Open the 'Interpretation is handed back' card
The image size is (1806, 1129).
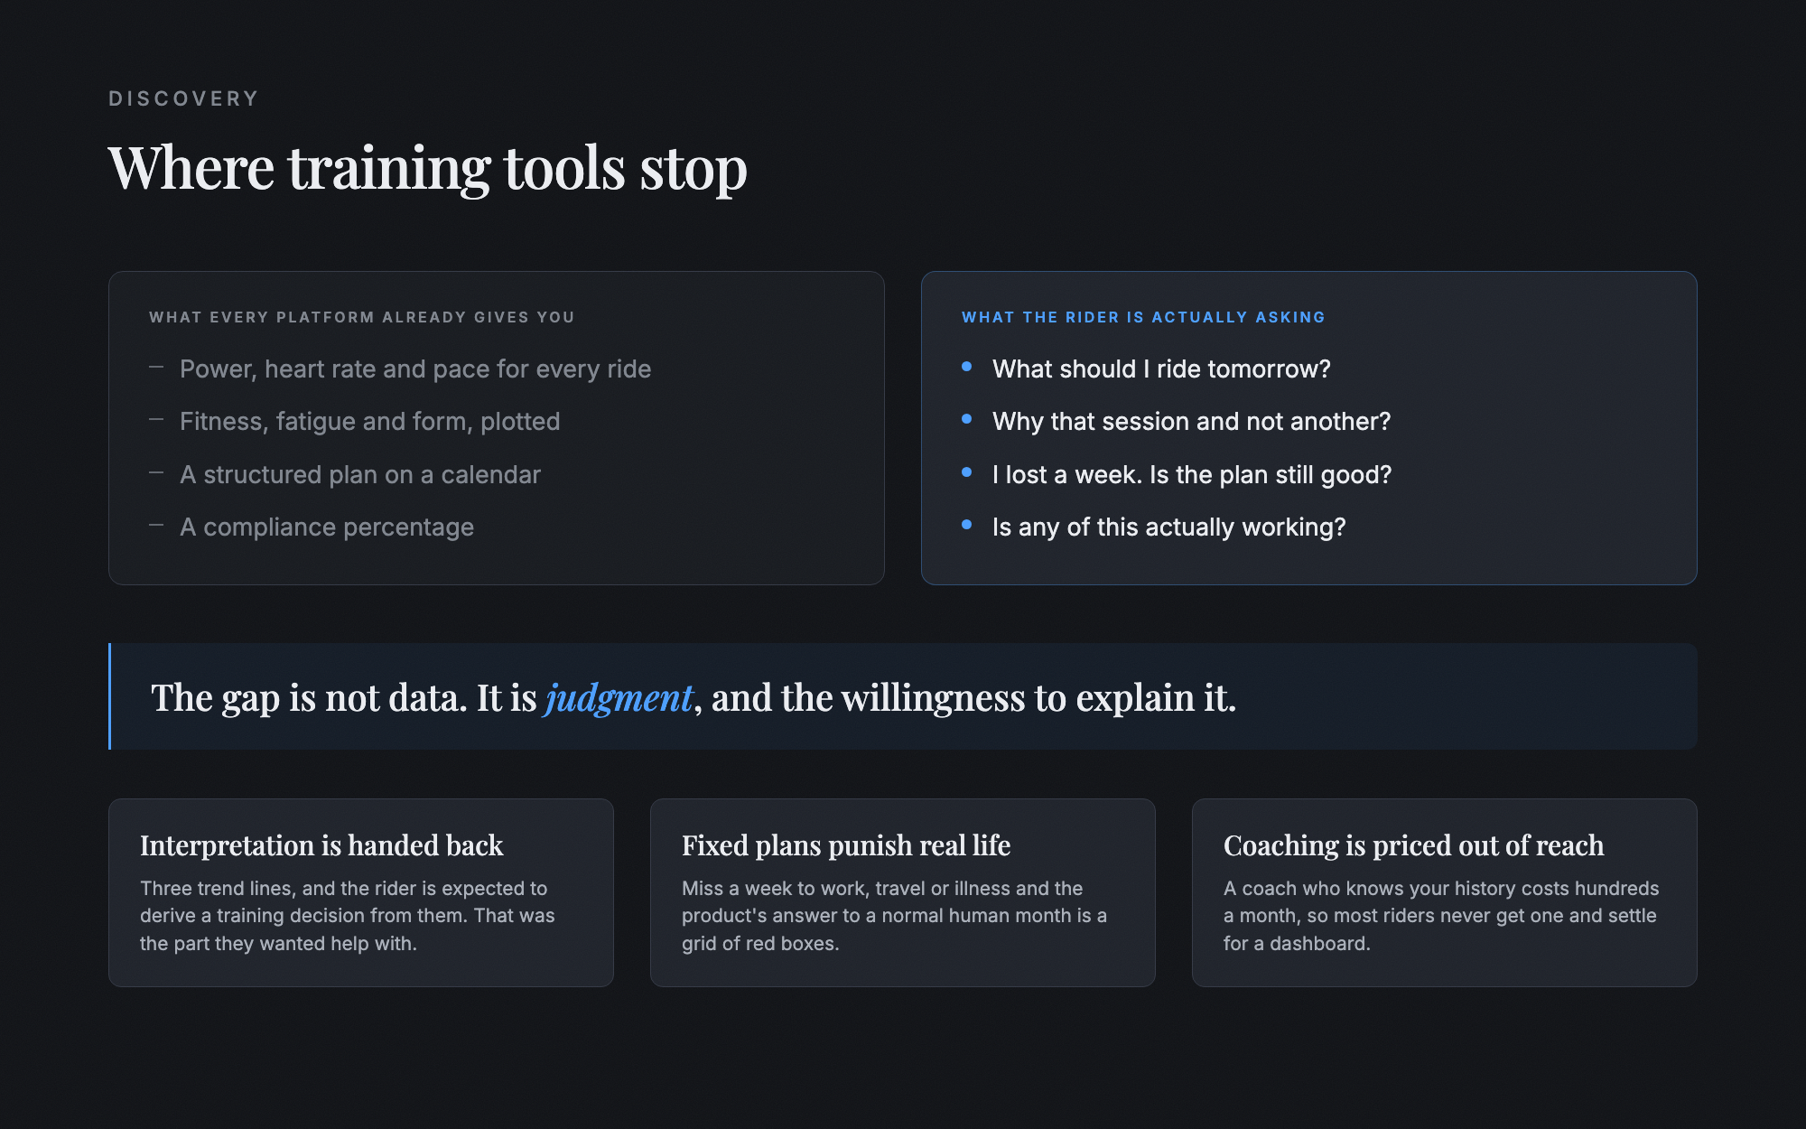(x=361, y=892)
